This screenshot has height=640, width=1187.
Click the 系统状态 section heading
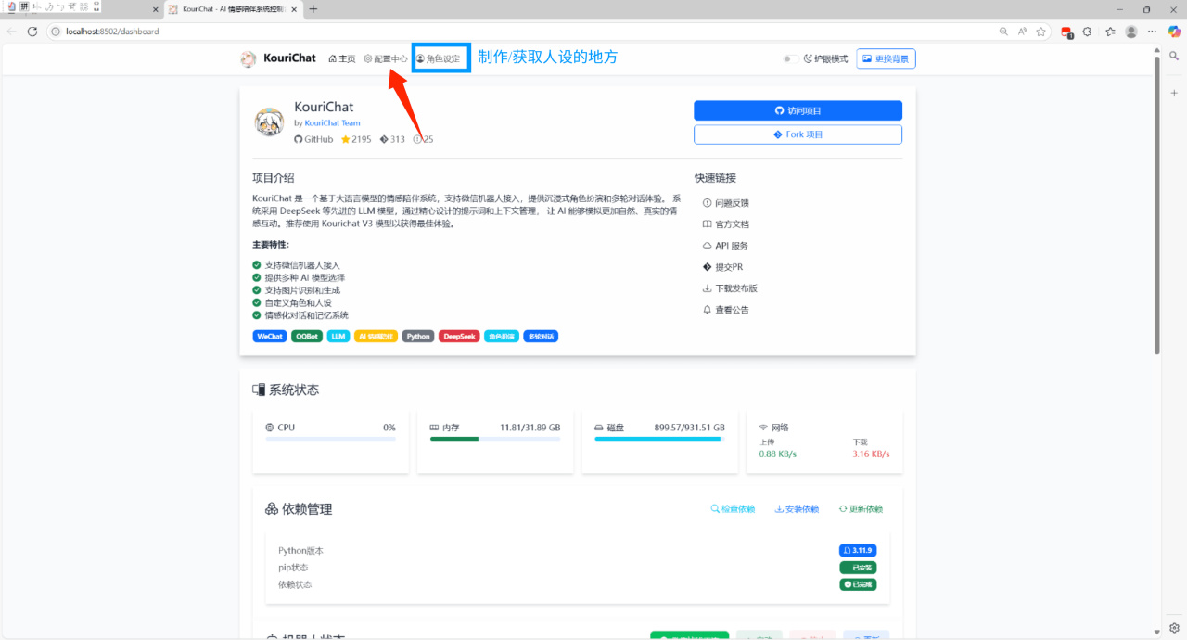pyautogui.click(x=286, y=390)
